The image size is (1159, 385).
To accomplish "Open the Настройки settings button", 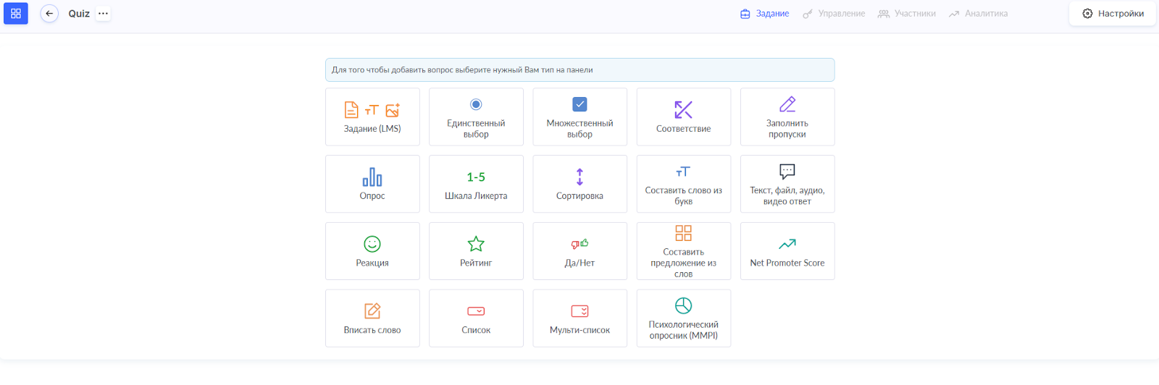I will [x=1113, y=14].
